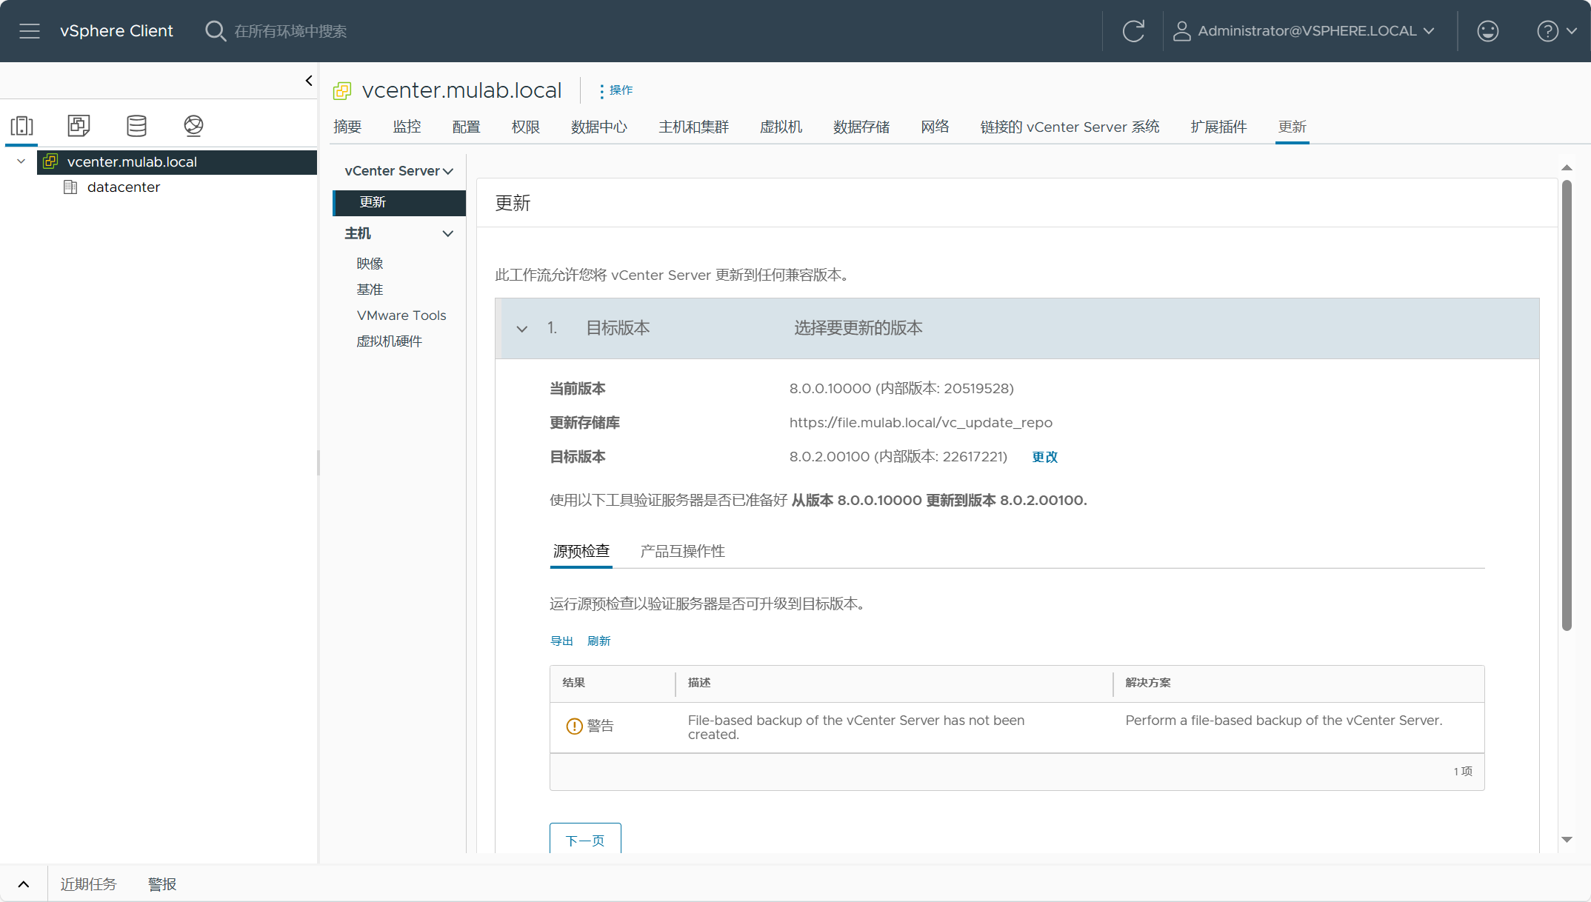Open the 虚拟机 tab
The image size is (1591, 902).
point(781,127)
